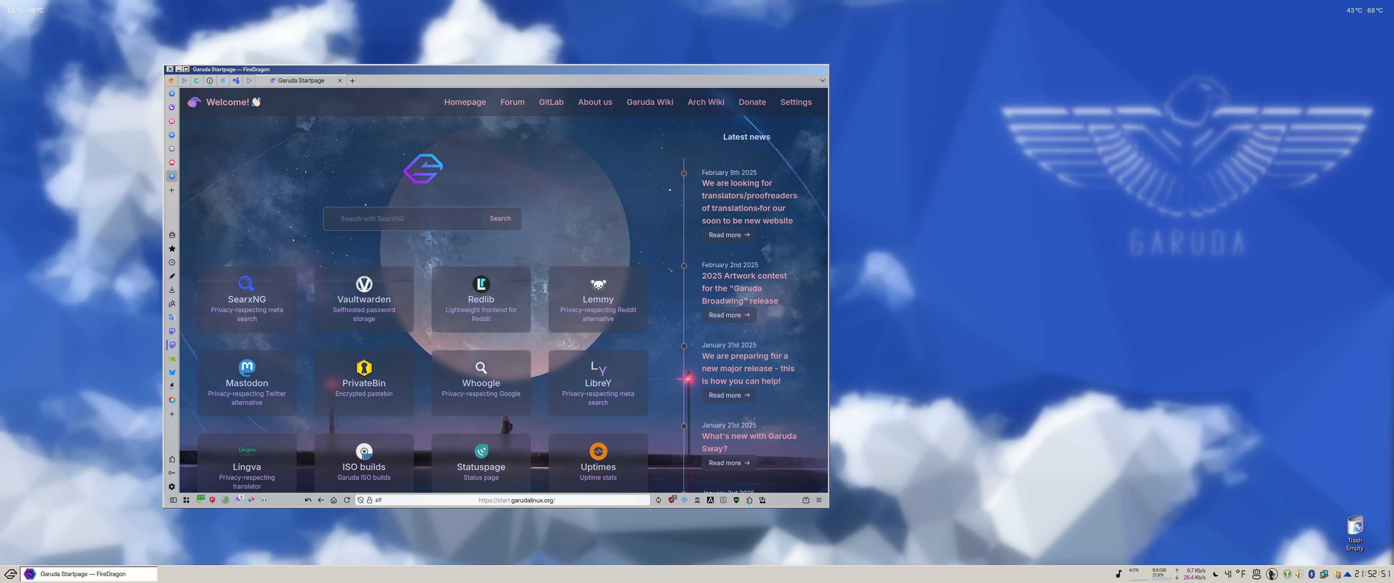Click the green shield extension icon

pos(736,500)
